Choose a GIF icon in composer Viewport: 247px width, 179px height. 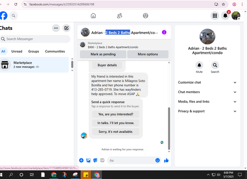102,160
